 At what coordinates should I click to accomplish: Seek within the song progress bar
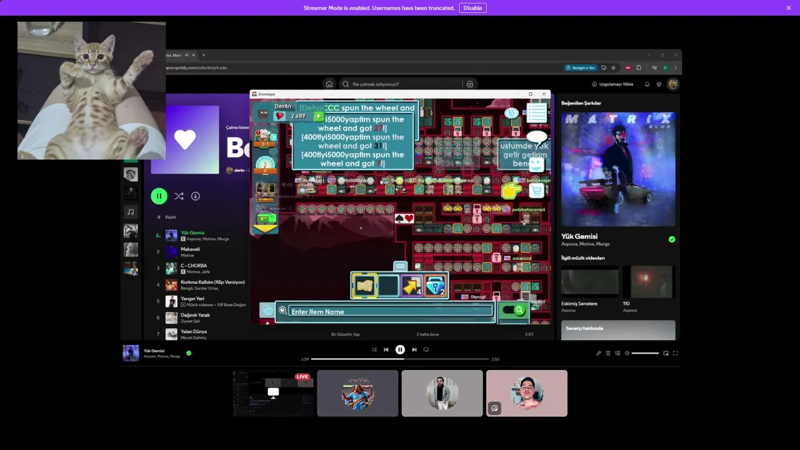[400, 359]
